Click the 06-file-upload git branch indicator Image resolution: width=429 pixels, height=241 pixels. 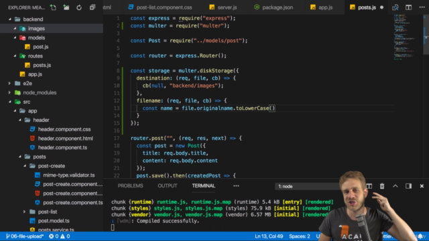click(x=25, y=236)
